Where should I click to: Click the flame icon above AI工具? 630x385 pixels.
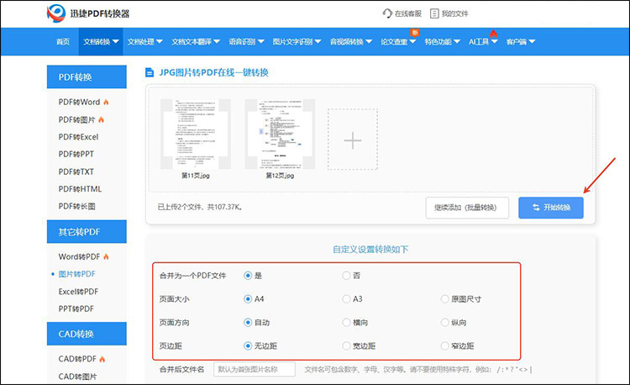click(x=493, y=34)
